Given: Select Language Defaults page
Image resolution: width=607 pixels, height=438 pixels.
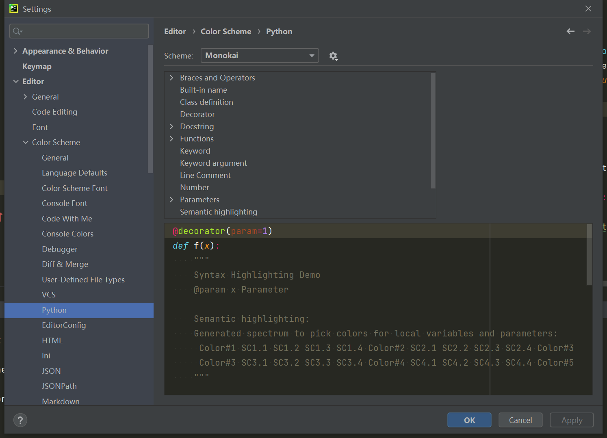Looking at the screenshot, I should pyautogui.click(x=75, y=173).
